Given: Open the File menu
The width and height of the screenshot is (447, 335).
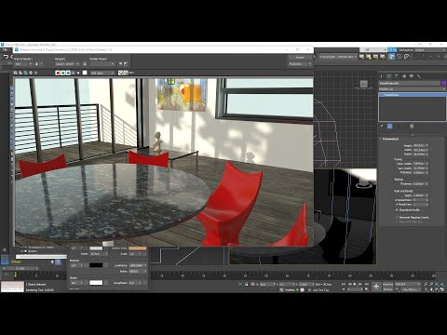Looking at the screenshot, I should point(5,49).
